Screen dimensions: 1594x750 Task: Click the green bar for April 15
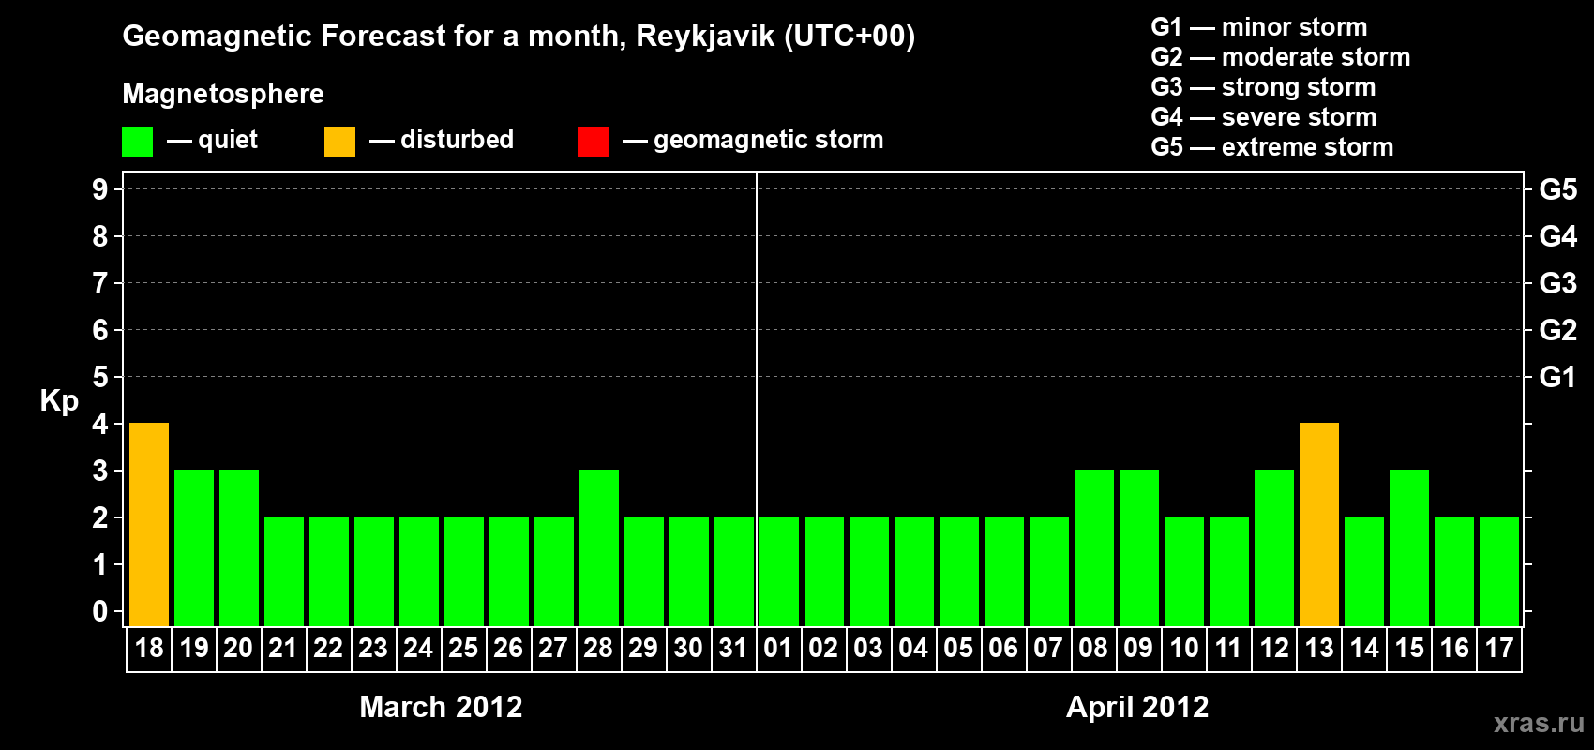click(x=1409, y=548)
